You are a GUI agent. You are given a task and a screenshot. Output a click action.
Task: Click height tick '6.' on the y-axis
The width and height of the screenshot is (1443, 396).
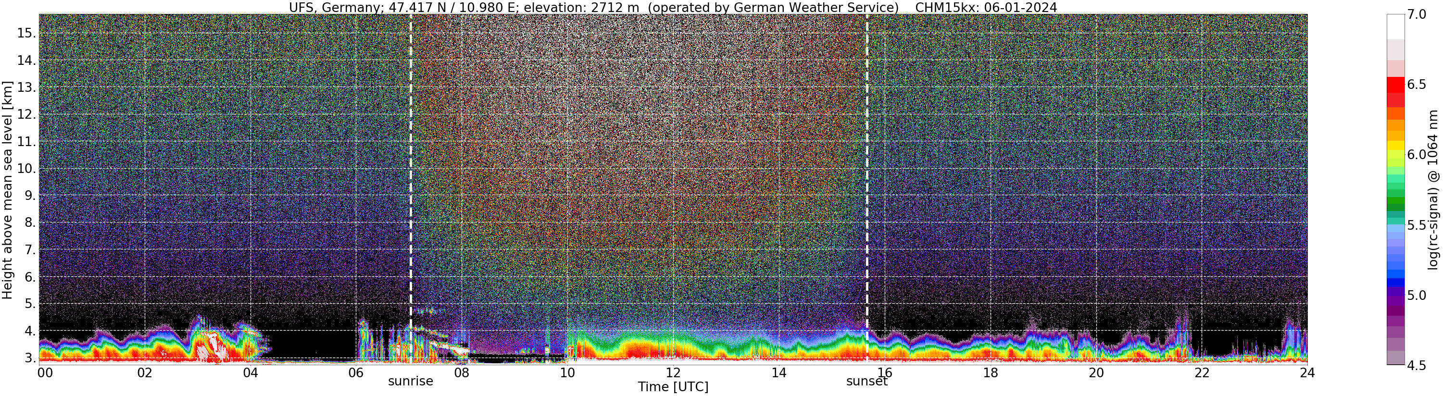pos(30,277)
